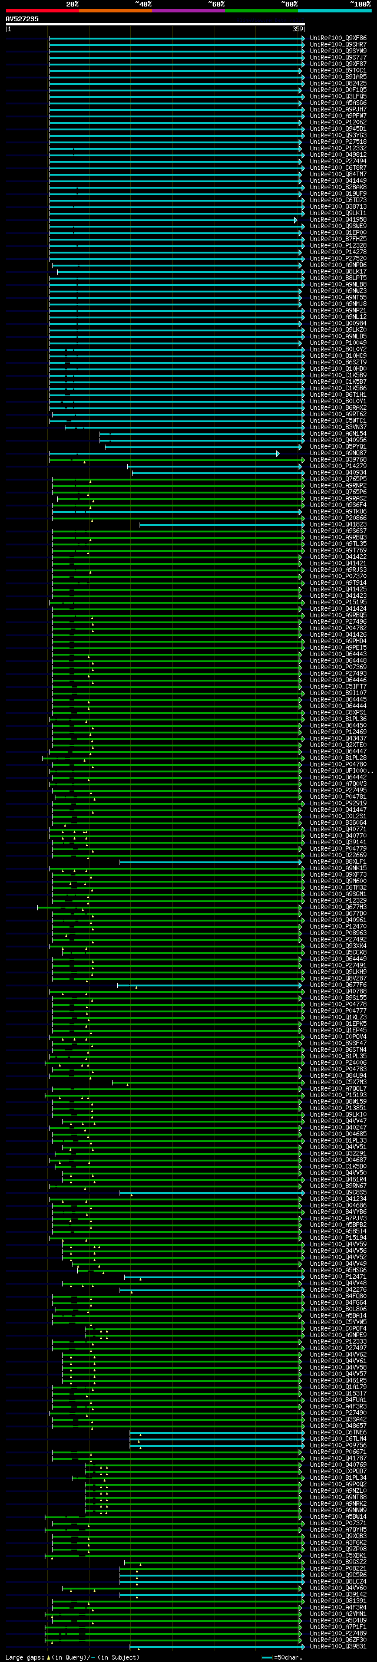377x1662 pixels.
Task: Click the white query sequence ruler bar
Action: 156,25
